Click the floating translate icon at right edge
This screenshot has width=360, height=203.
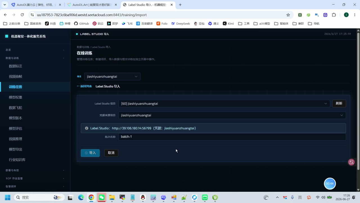pos(351,162)
